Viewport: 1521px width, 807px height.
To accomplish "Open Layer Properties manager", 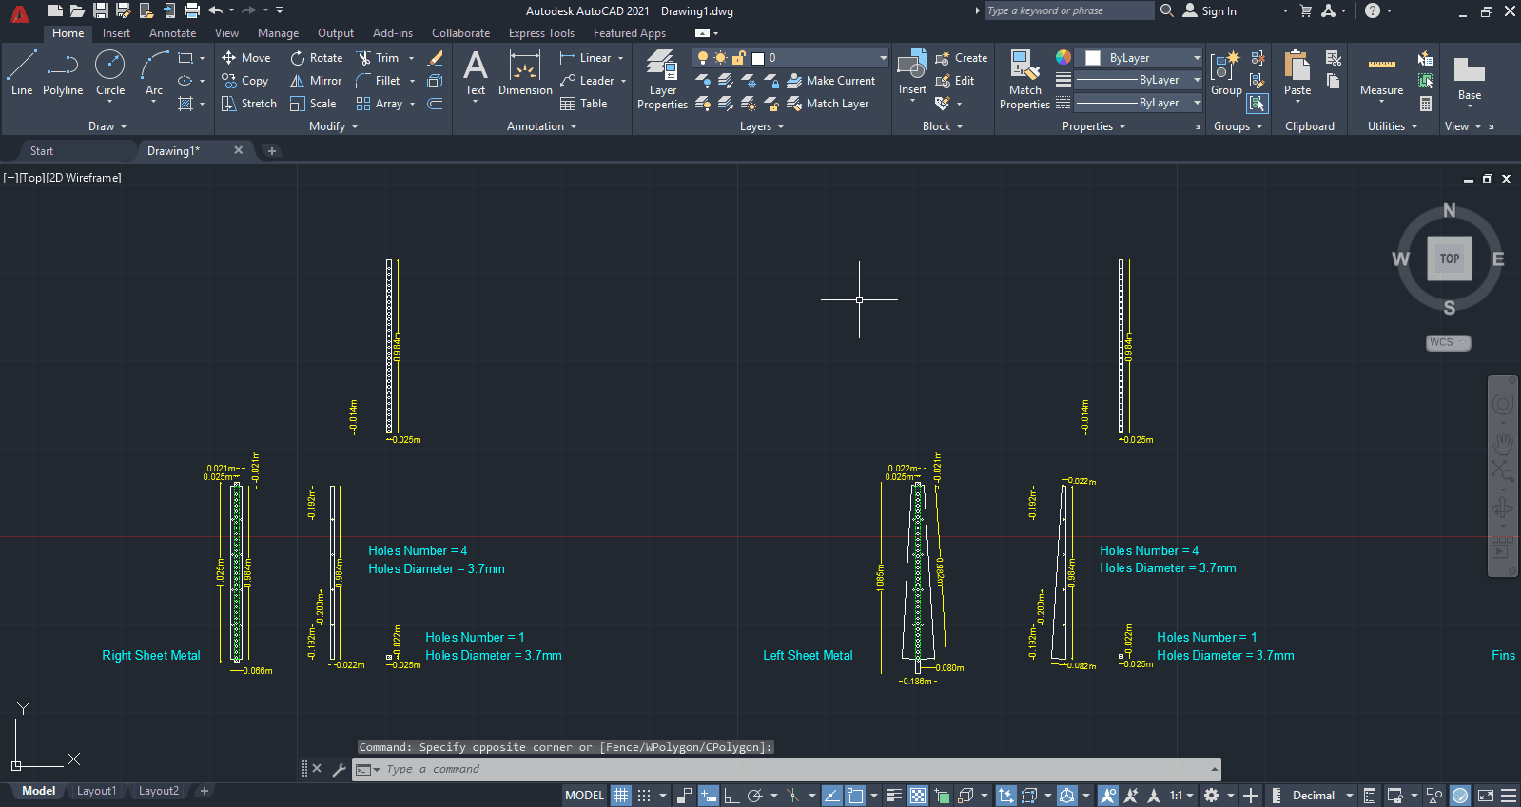I will [662, 80].
